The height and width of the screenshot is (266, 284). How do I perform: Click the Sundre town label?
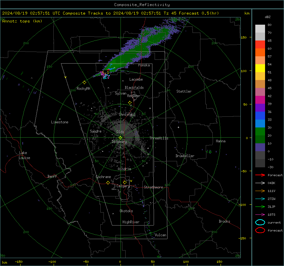point(96,131)
